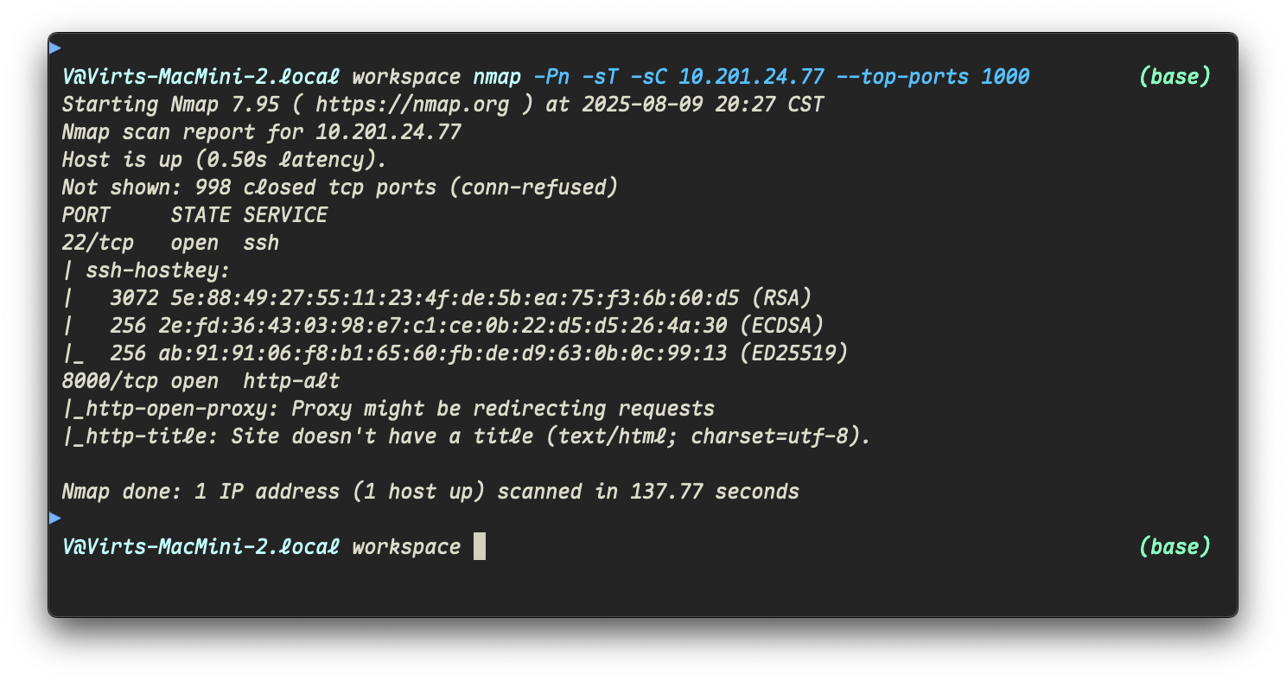Click the http-title result line
Viewport: 1286px width, 681px height.
(467, 436)
